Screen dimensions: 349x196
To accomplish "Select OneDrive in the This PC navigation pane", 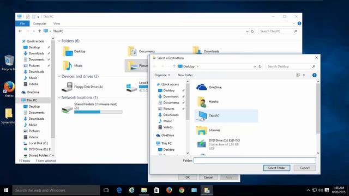I will 31,92.
